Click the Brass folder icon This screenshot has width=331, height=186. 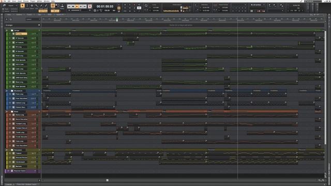click(x=12, y=112)
